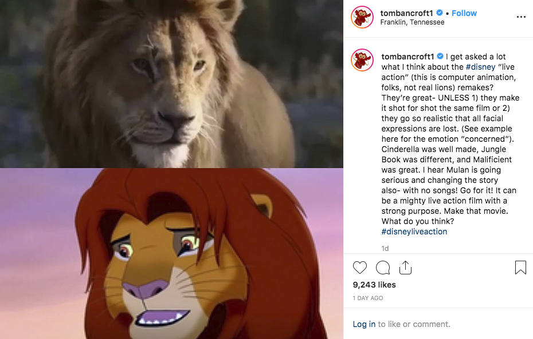This screenshot has width=533, height=339.
Task: Click the verified badge in the caption
Action: point(440,56)
